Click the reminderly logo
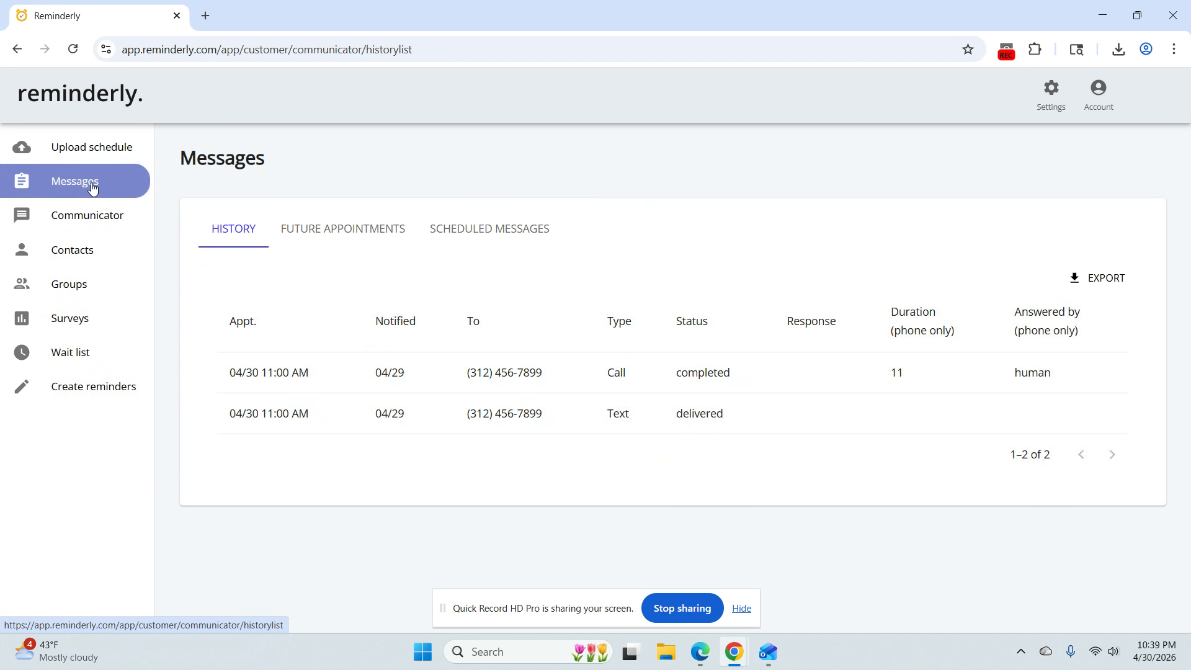 (x=80, y=94)
